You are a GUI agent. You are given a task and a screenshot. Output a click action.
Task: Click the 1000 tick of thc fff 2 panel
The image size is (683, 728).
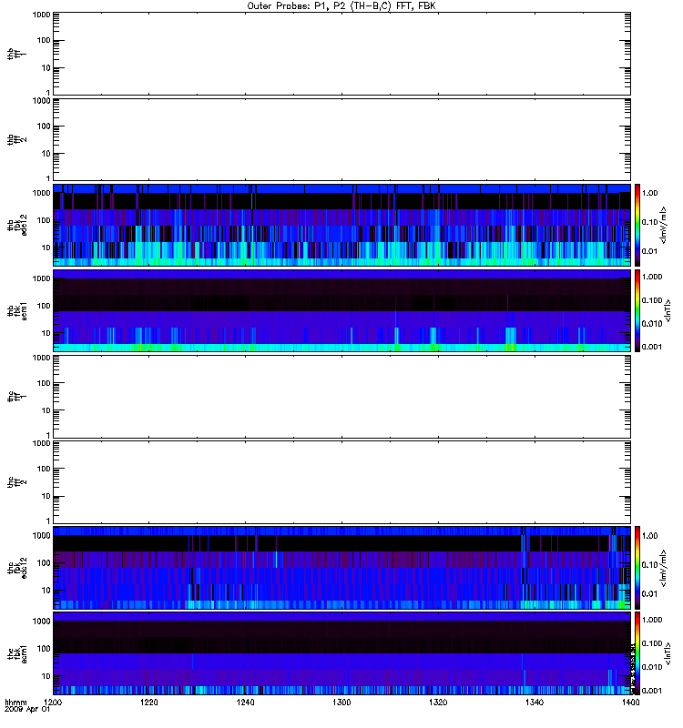point(41,443)
